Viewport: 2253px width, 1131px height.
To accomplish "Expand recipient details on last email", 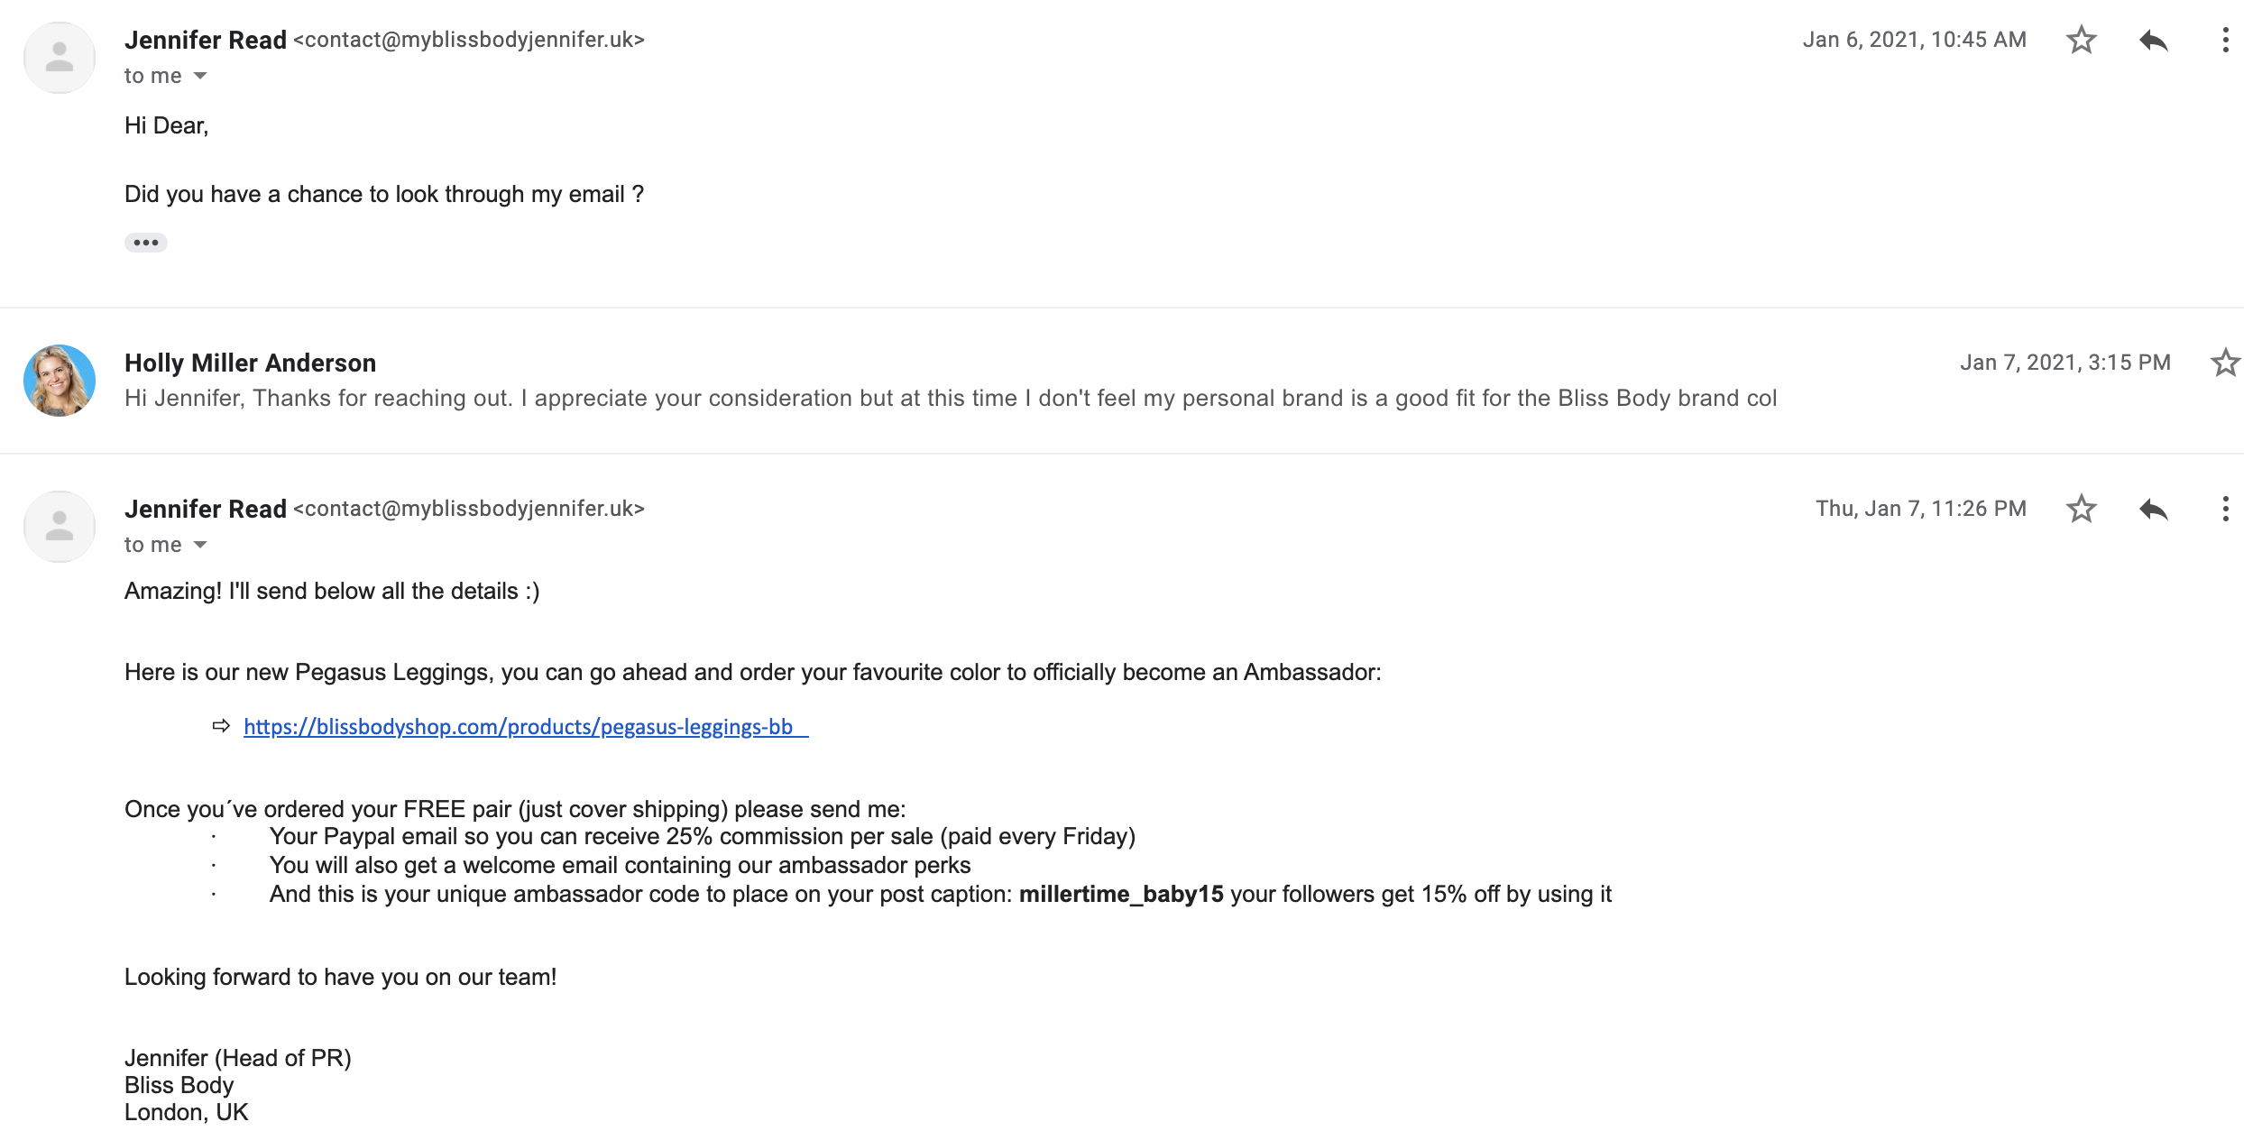I will pyautogui.click(x=200, y=545).
